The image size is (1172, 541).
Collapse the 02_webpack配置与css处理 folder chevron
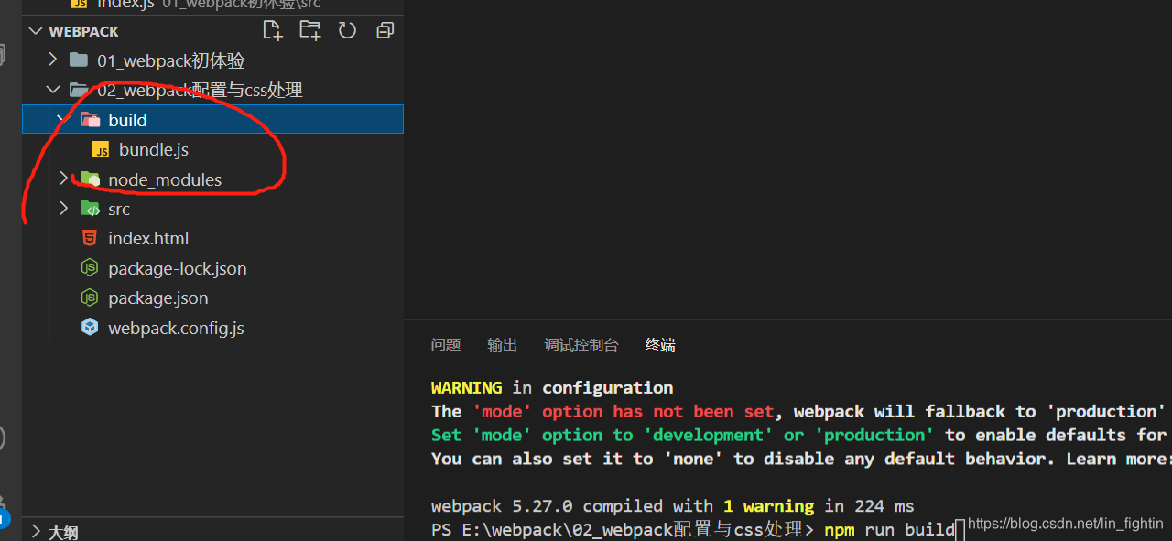pos(53,90)
